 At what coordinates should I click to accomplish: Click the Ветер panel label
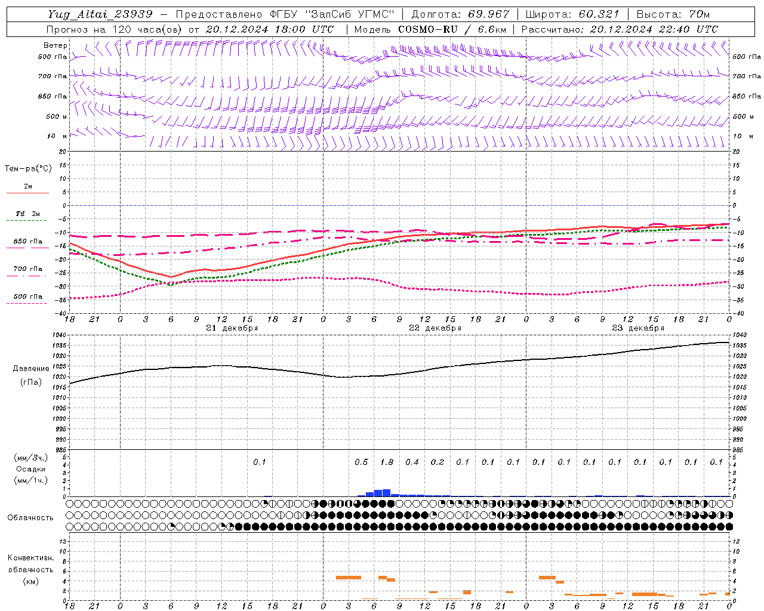coord(55,45)
